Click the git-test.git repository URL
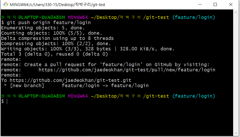Screen dimensions: 240x137 pyautogui.click(x=70, y=80)
